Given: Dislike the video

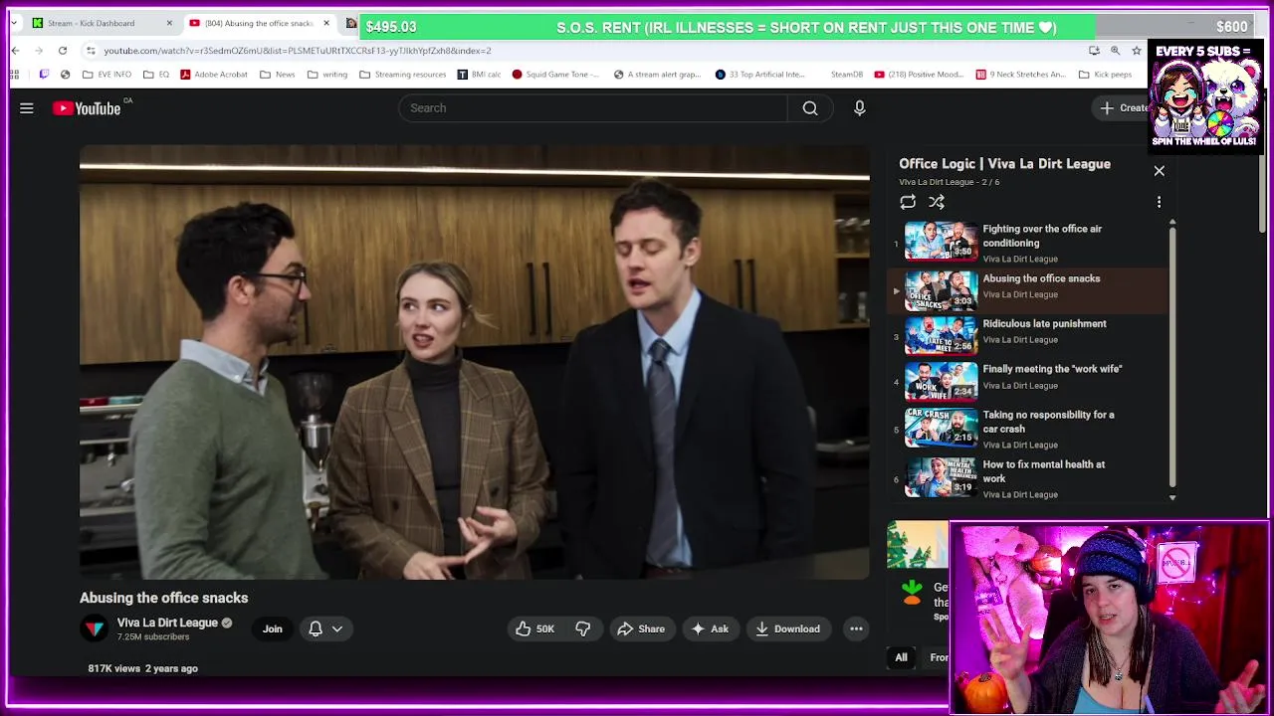Looking at the screenshot, I should [x=583, y=628].
